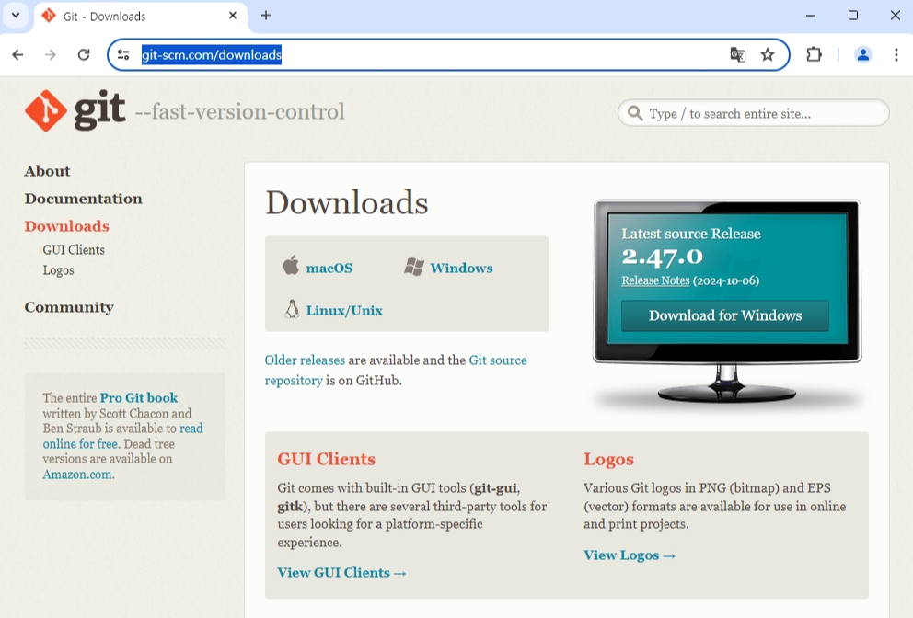Click View Logos arrow link

click(x=630, y=555)
